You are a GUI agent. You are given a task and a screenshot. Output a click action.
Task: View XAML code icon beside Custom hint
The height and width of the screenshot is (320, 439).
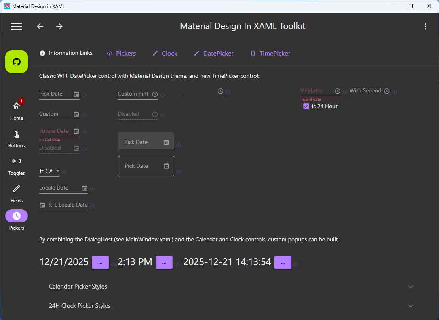pos(163,95)
